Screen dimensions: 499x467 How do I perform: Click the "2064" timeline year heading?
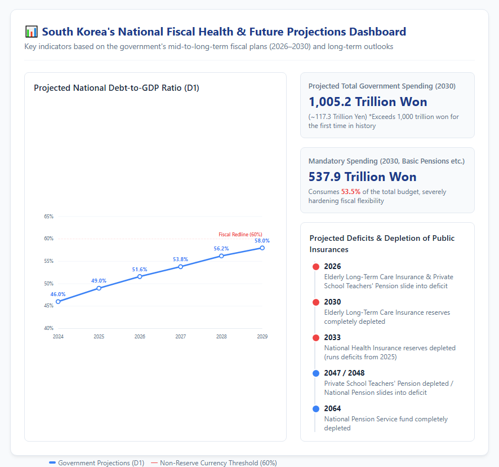click(332, 409)
